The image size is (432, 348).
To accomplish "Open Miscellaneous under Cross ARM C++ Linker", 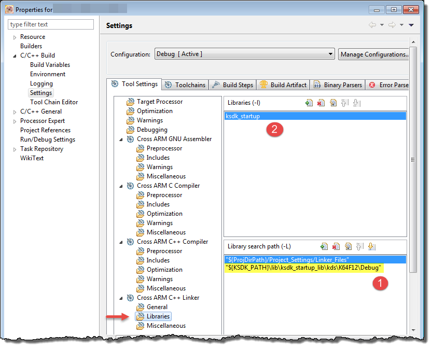I will point(166,326).
